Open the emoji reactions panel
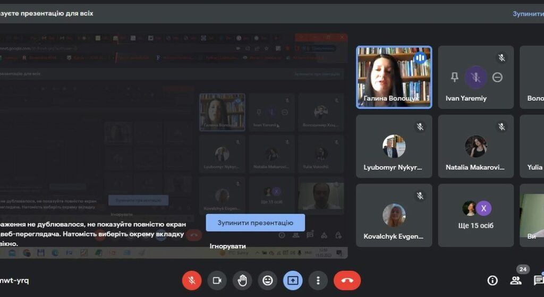Image resolution: width=544 pixels, height=297 pixels. tap(268, 280)
